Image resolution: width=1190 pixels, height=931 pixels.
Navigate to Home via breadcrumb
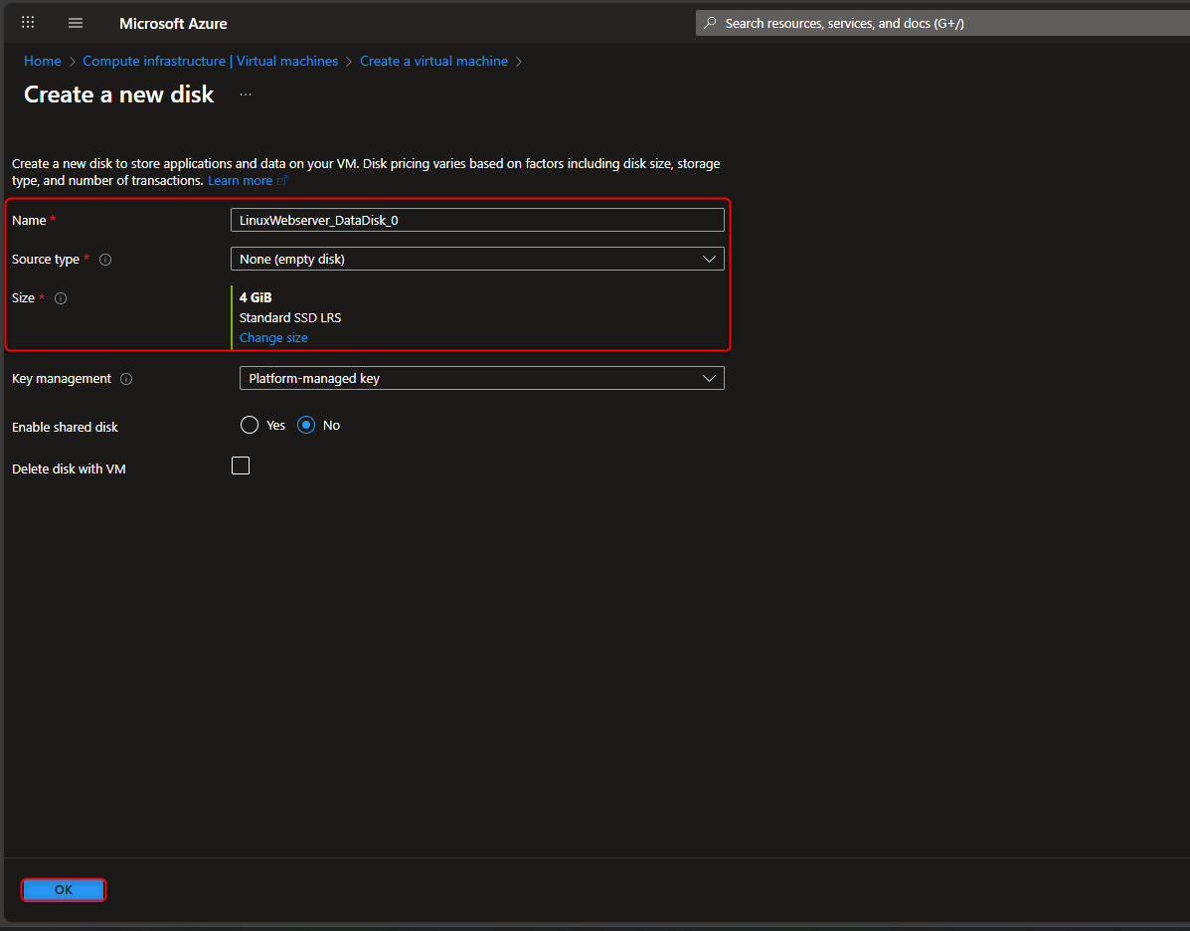(x=42, y=61)
